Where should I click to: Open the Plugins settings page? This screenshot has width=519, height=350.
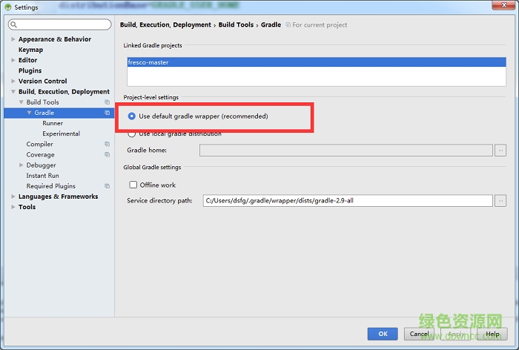point(30,70)
